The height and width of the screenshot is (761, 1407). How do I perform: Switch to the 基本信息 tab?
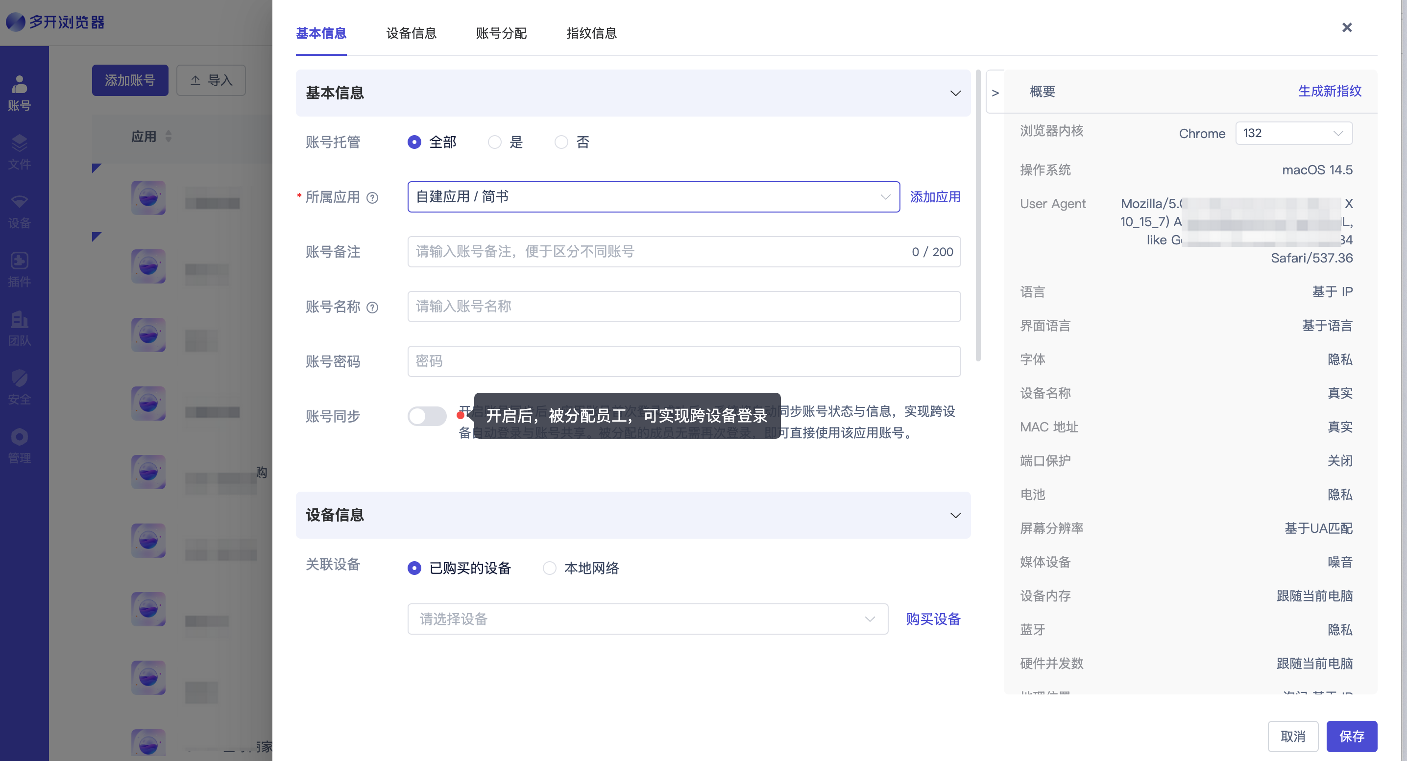pos(320,33)
